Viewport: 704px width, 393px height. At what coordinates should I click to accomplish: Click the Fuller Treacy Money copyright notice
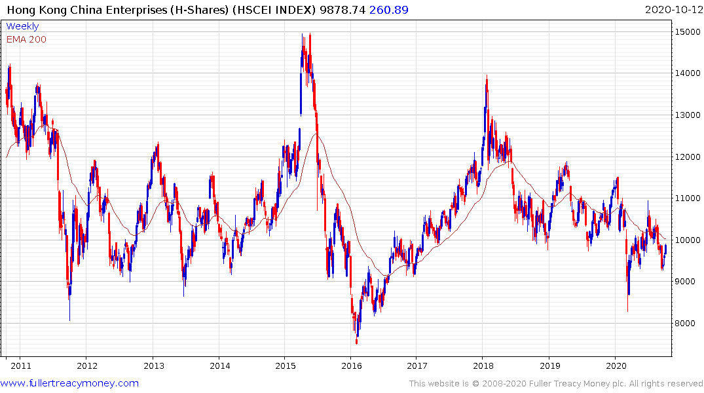(556, 384)
